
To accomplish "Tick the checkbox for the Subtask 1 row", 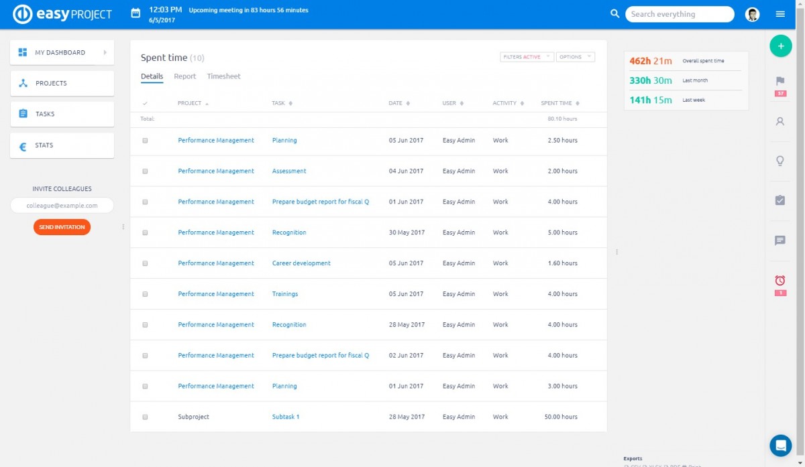I will tap(145, 416).
